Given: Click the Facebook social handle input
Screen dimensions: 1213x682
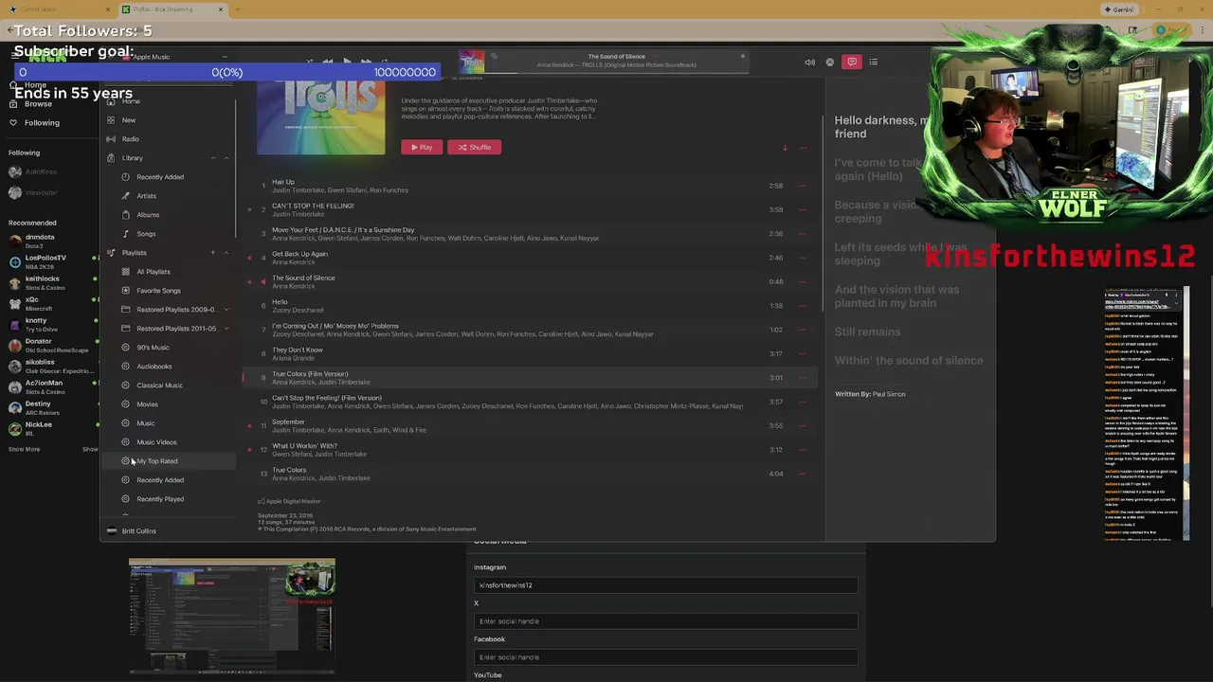Looking at the screenshot, I should pos(665,657).
